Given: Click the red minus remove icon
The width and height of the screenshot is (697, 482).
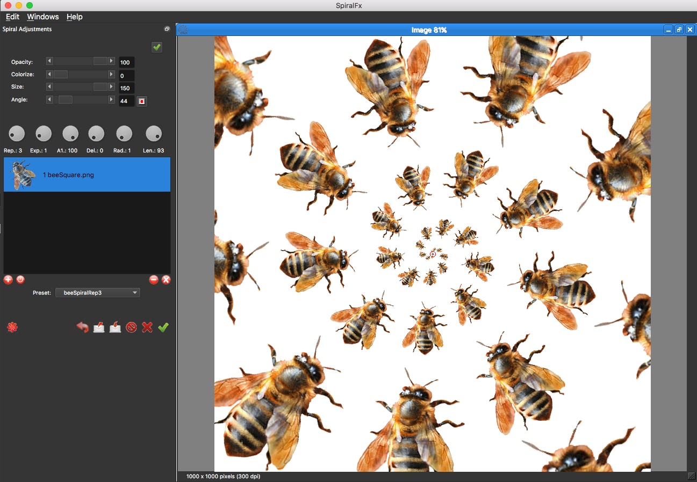Looking at the screenshot, I should [x=154, y=280].
